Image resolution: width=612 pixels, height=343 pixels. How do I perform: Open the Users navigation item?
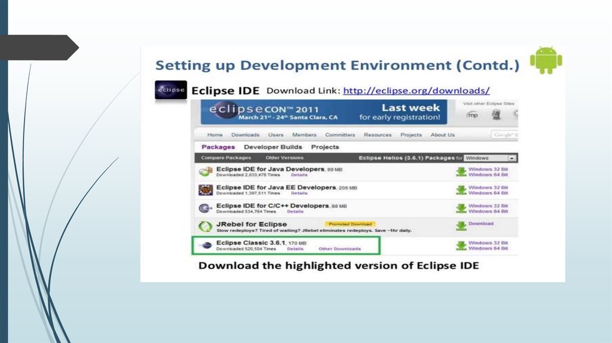tap(276, 134)
